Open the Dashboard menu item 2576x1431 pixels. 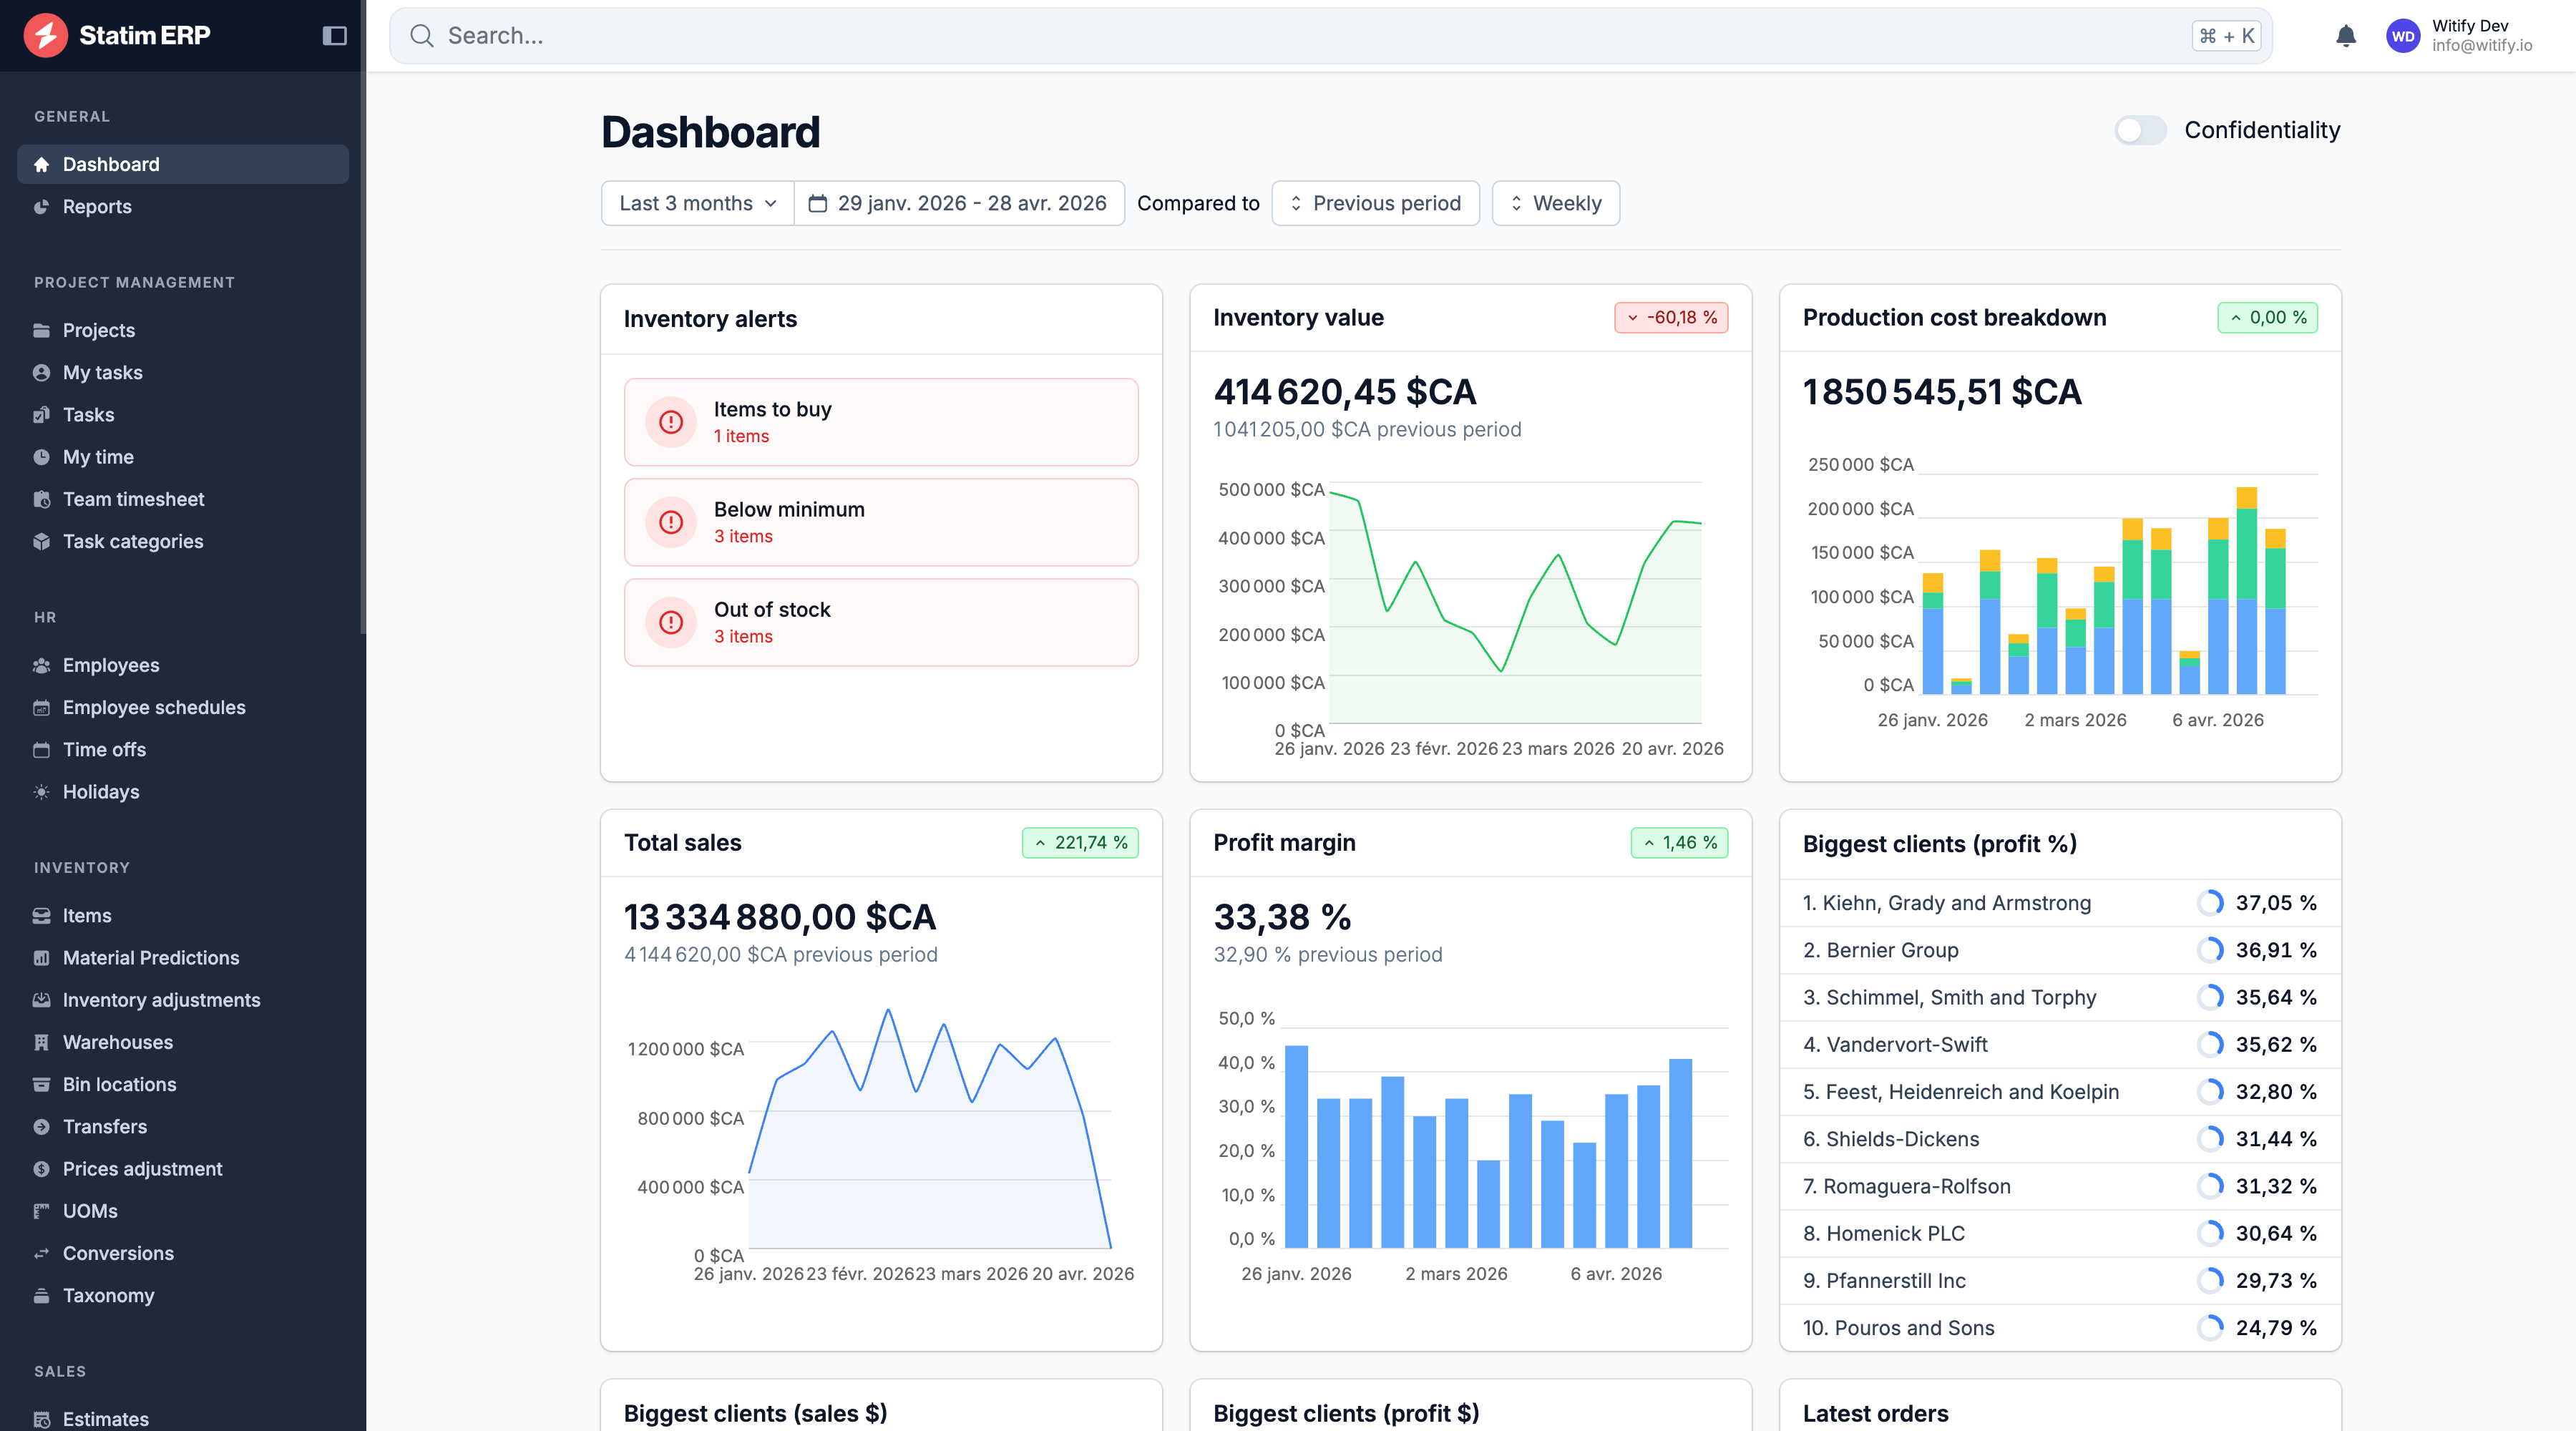point(183,164)
